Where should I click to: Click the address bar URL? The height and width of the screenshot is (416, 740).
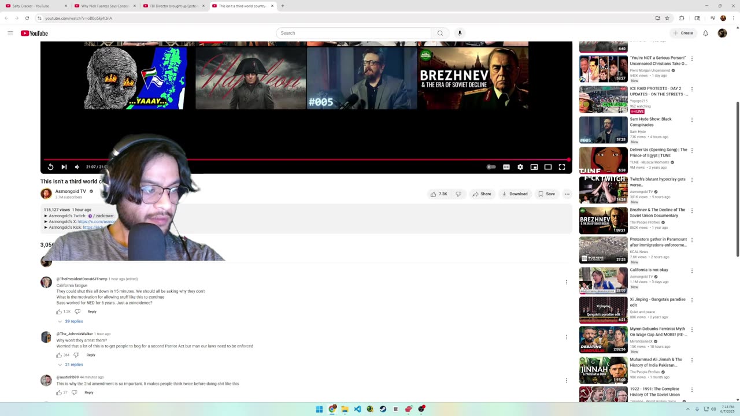pos(79,18)
